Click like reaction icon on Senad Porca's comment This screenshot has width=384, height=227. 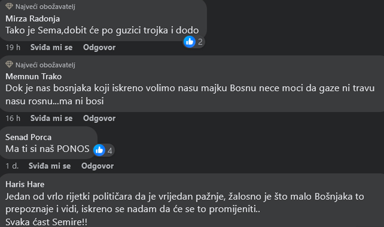point(99,150)
